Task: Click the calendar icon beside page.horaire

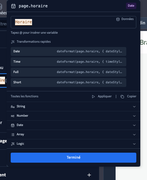Action: [13, 6]
